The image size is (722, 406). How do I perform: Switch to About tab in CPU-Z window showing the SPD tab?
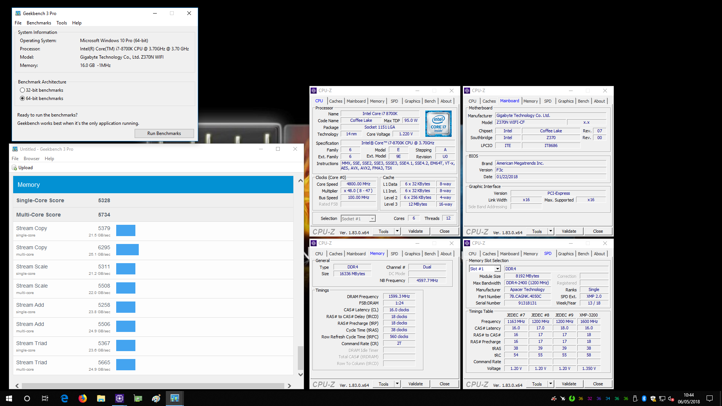[x=599, y=254]
